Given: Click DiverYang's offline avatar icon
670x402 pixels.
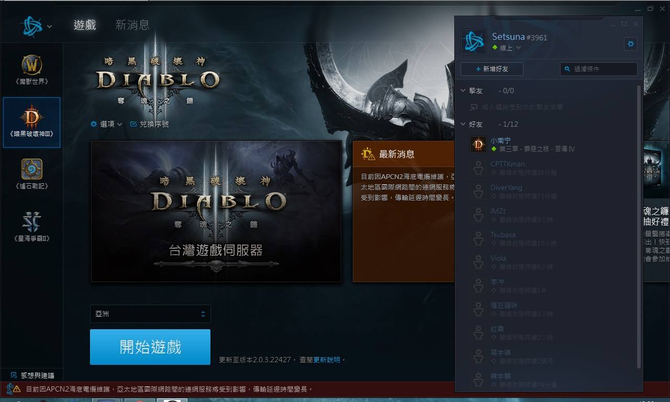Looking at the screenshot, I should 478,192.
